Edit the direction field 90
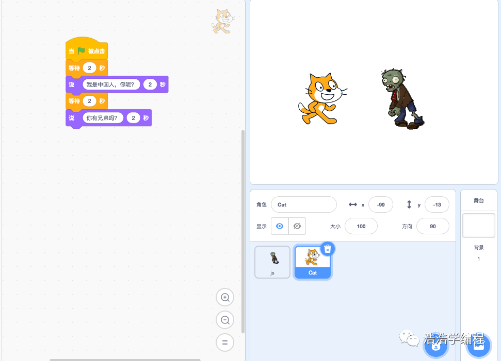Image resolution: width=501 pixels, height=361 pixels. click(x=432, y=226)
